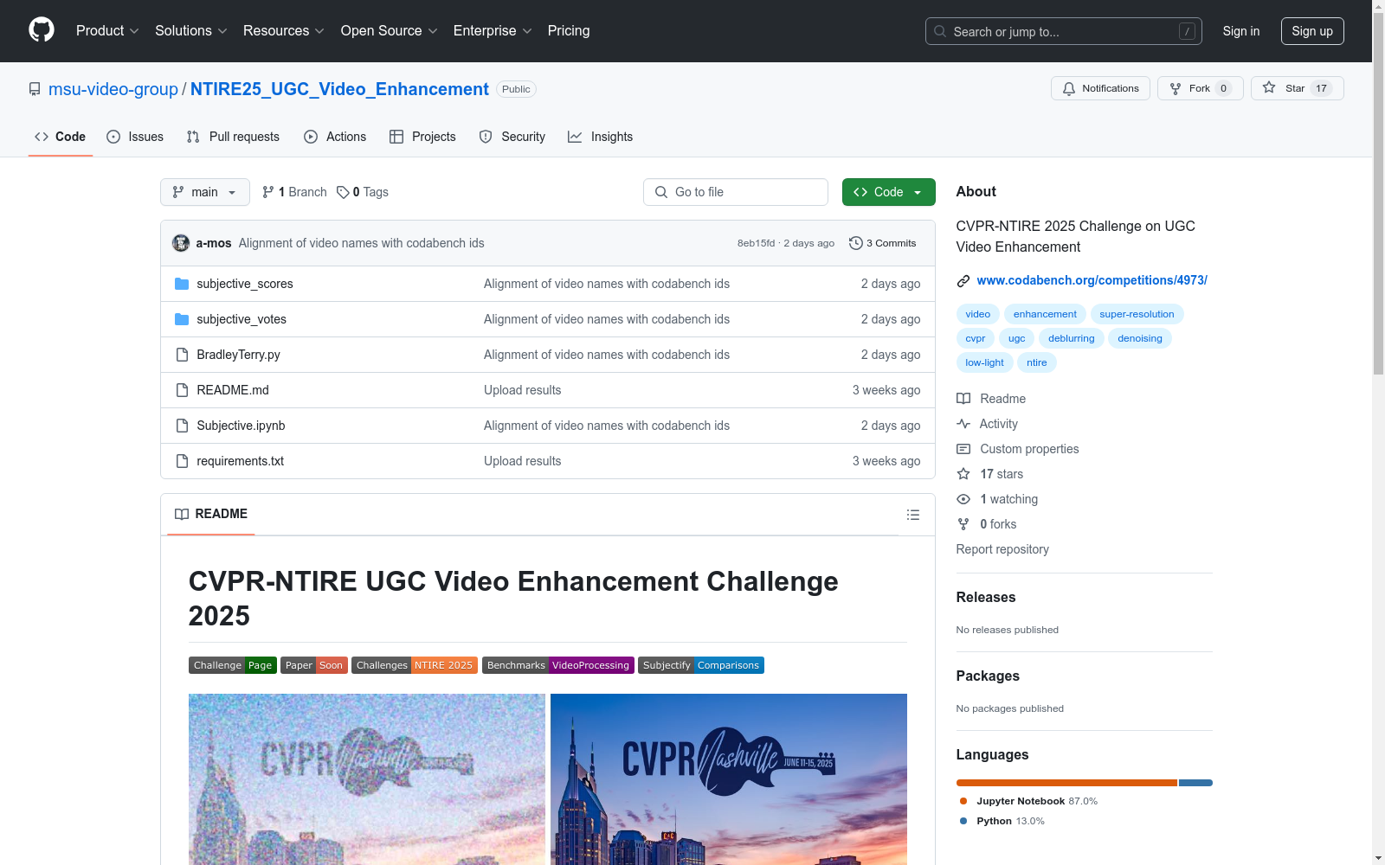This screenshot has height=865, width=1385.
Task: Click the 8eb15fd commit hash
Action: [757, 243]
